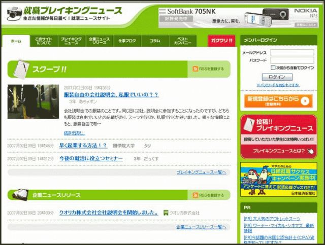Click the timestamp 2007月02日09日 20時00分

[30, 213]
